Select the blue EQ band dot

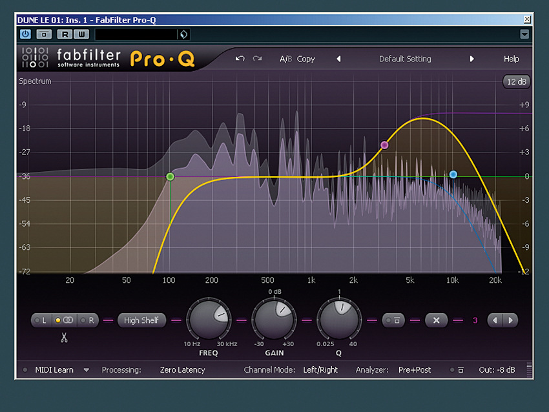tap(453, 174)
